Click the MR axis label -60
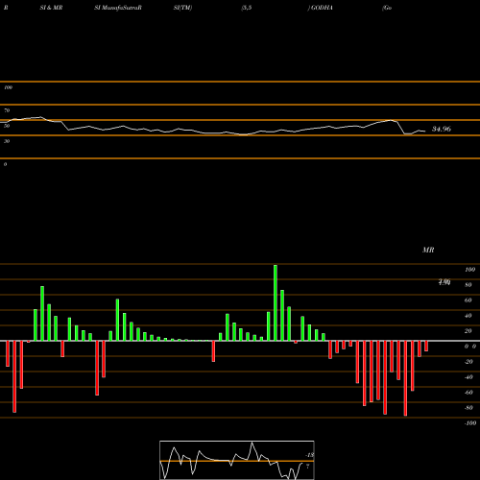 coord(468,393)
